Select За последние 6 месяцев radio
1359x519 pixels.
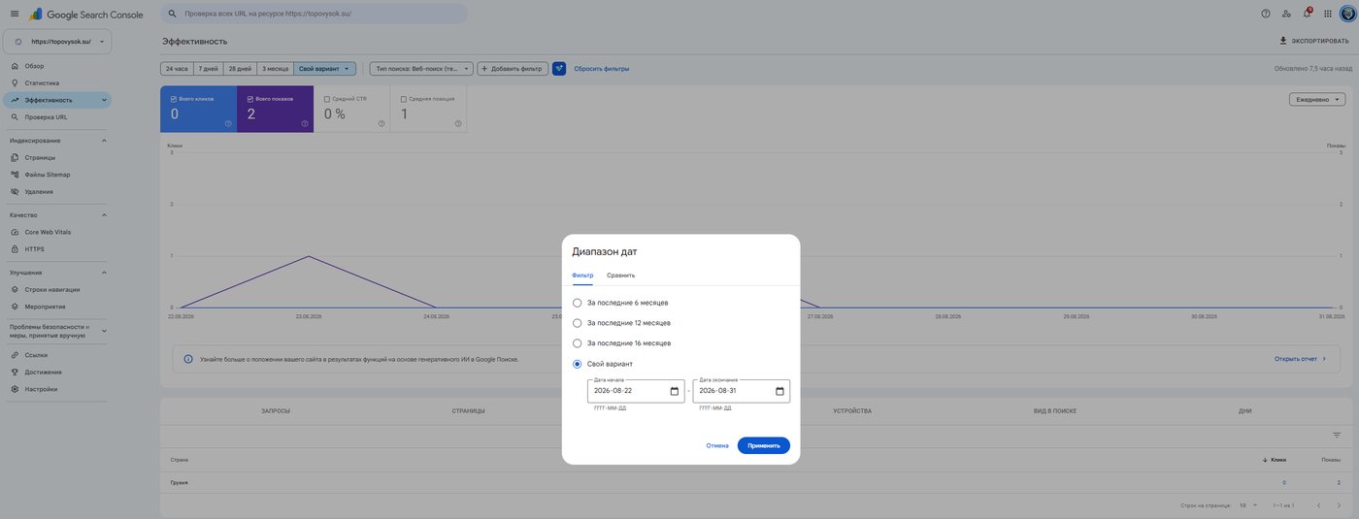pyautogui.click(x=578, y=303)
